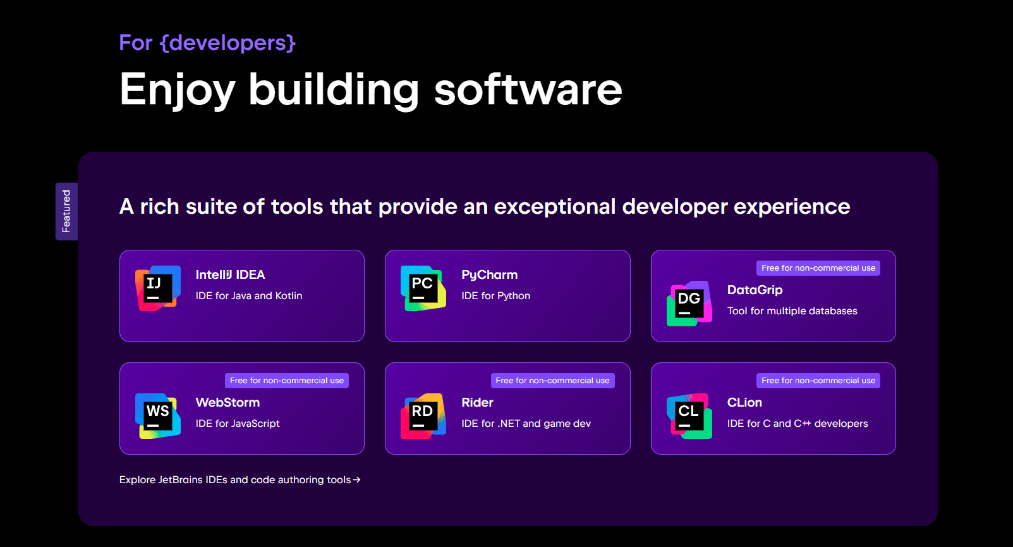
Task: Click the text "IDE for JavaScript"
Action: click(x=238, y=424)
